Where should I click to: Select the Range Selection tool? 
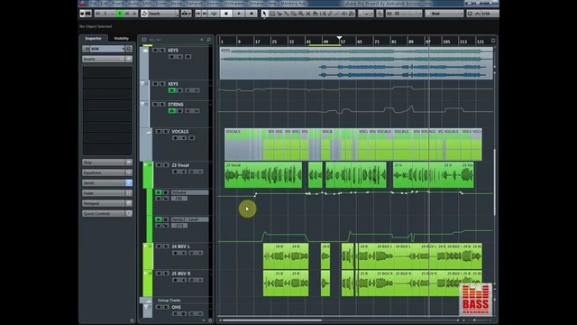(272, 14)
